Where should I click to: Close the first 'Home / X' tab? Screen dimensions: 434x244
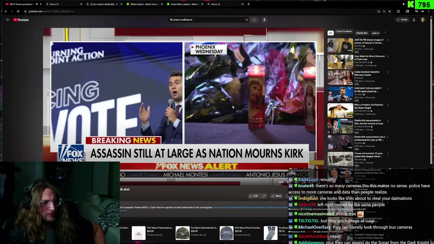[81, 4]
